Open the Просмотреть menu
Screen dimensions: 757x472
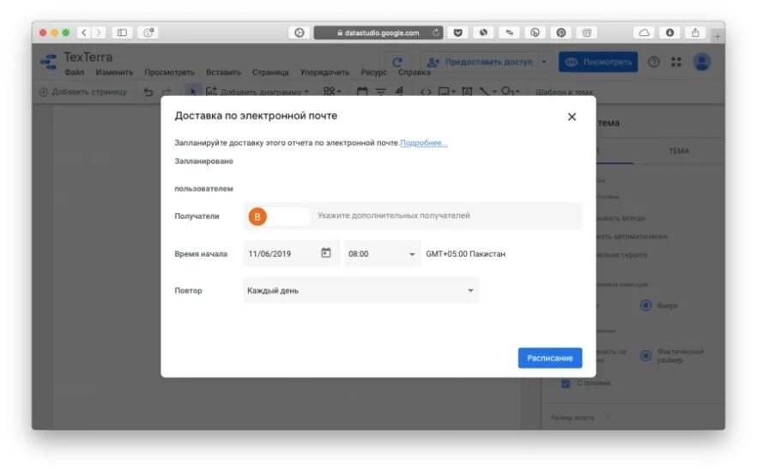tap(169, 72)
